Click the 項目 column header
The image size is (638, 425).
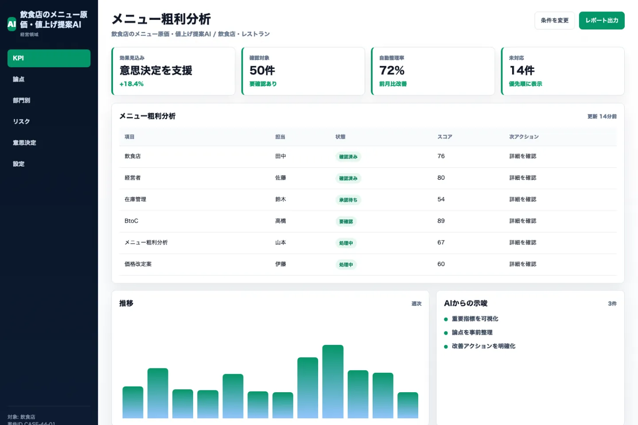(129, 137)
